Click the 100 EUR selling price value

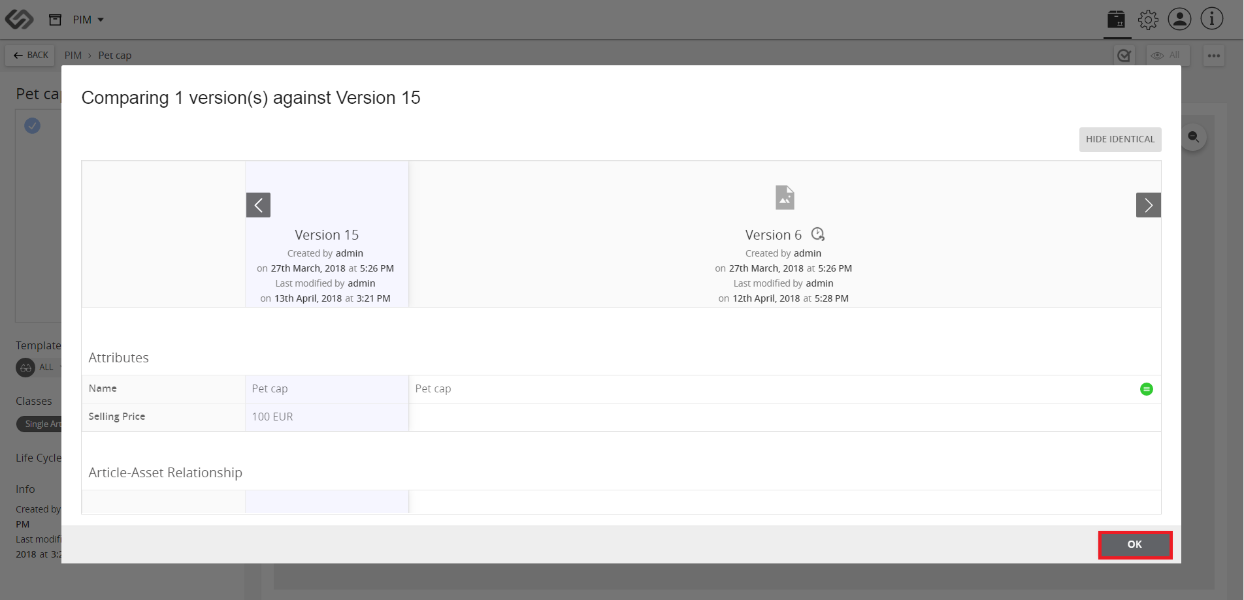point(272,417)
